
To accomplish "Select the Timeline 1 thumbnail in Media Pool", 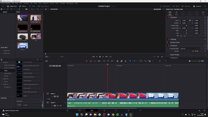I will click(x=23, y=45).
